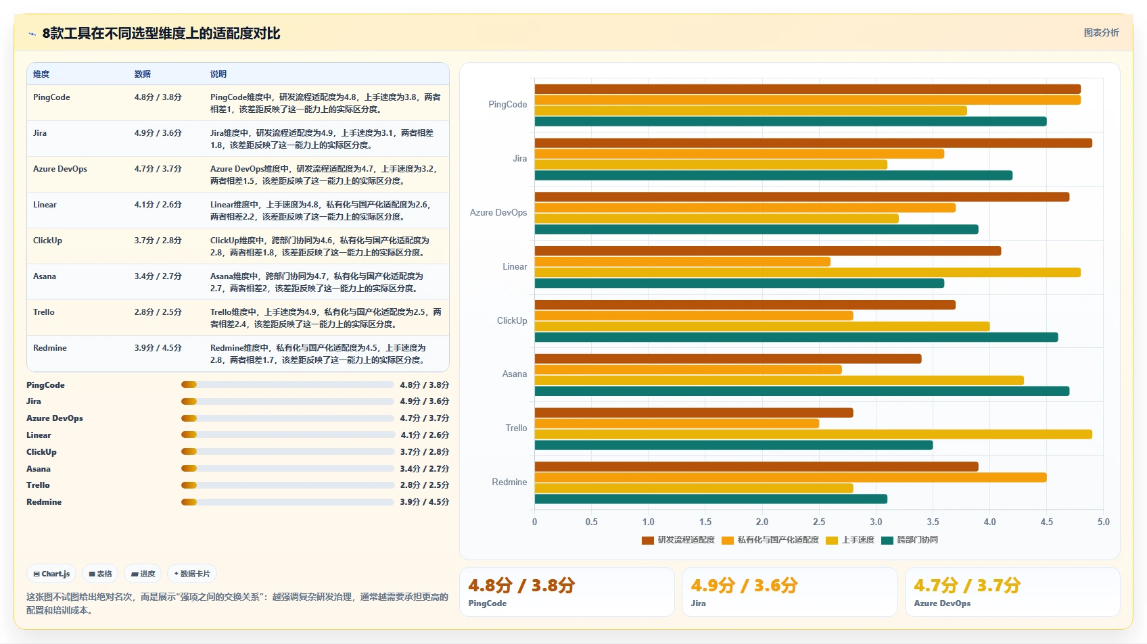Click the Redmine progress bar
This screenshot has height=644, width=1147.
[x=287, y=501]
